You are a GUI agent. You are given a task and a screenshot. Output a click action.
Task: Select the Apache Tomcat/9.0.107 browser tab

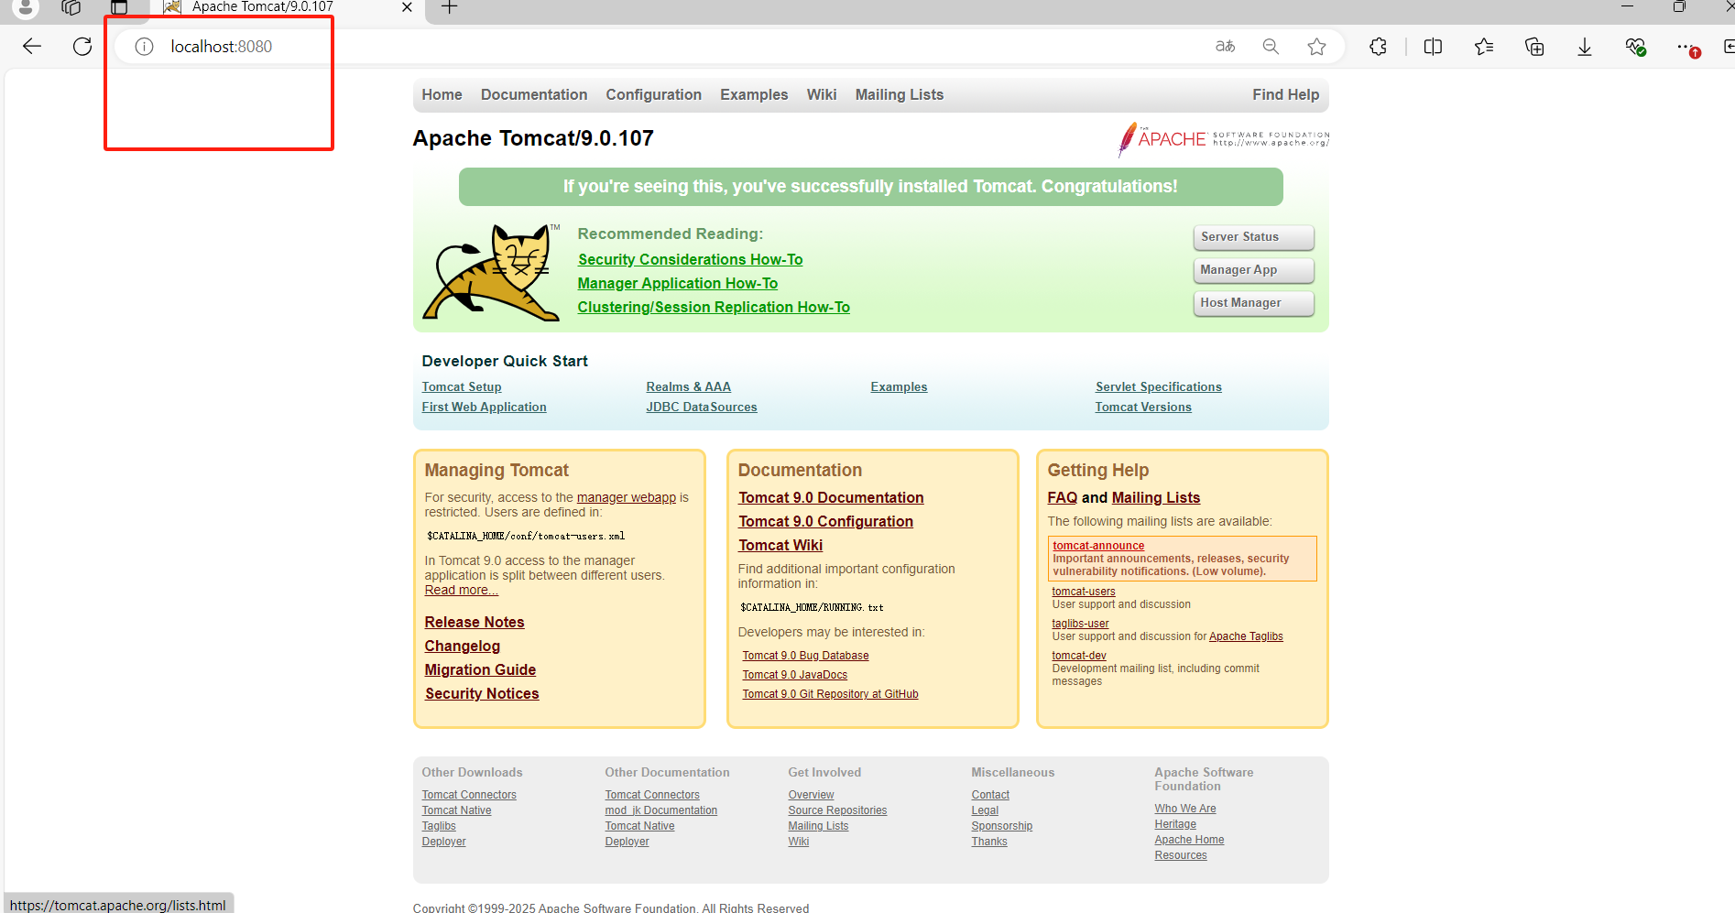click(287, 7)
